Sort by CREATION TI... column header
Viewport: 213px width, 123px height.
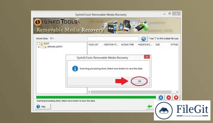[x=111, y=44]
